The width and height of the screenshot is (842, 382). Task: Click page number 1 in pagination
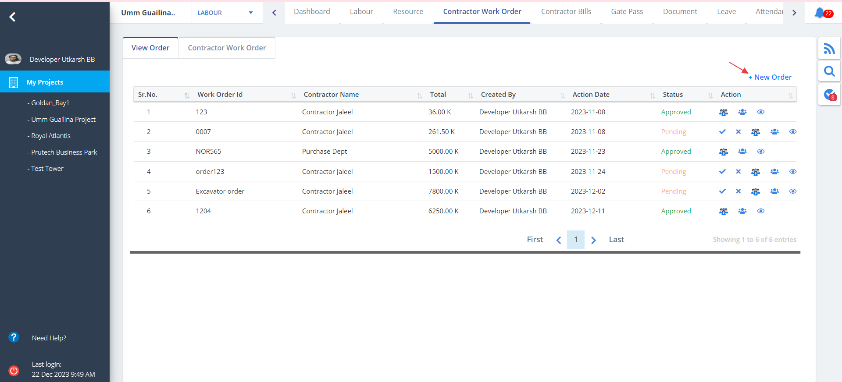(x=575, y=240)
